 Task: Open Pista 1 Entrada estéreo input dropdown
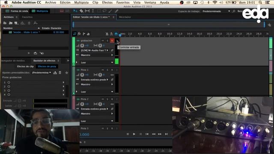tap(94, 80)
